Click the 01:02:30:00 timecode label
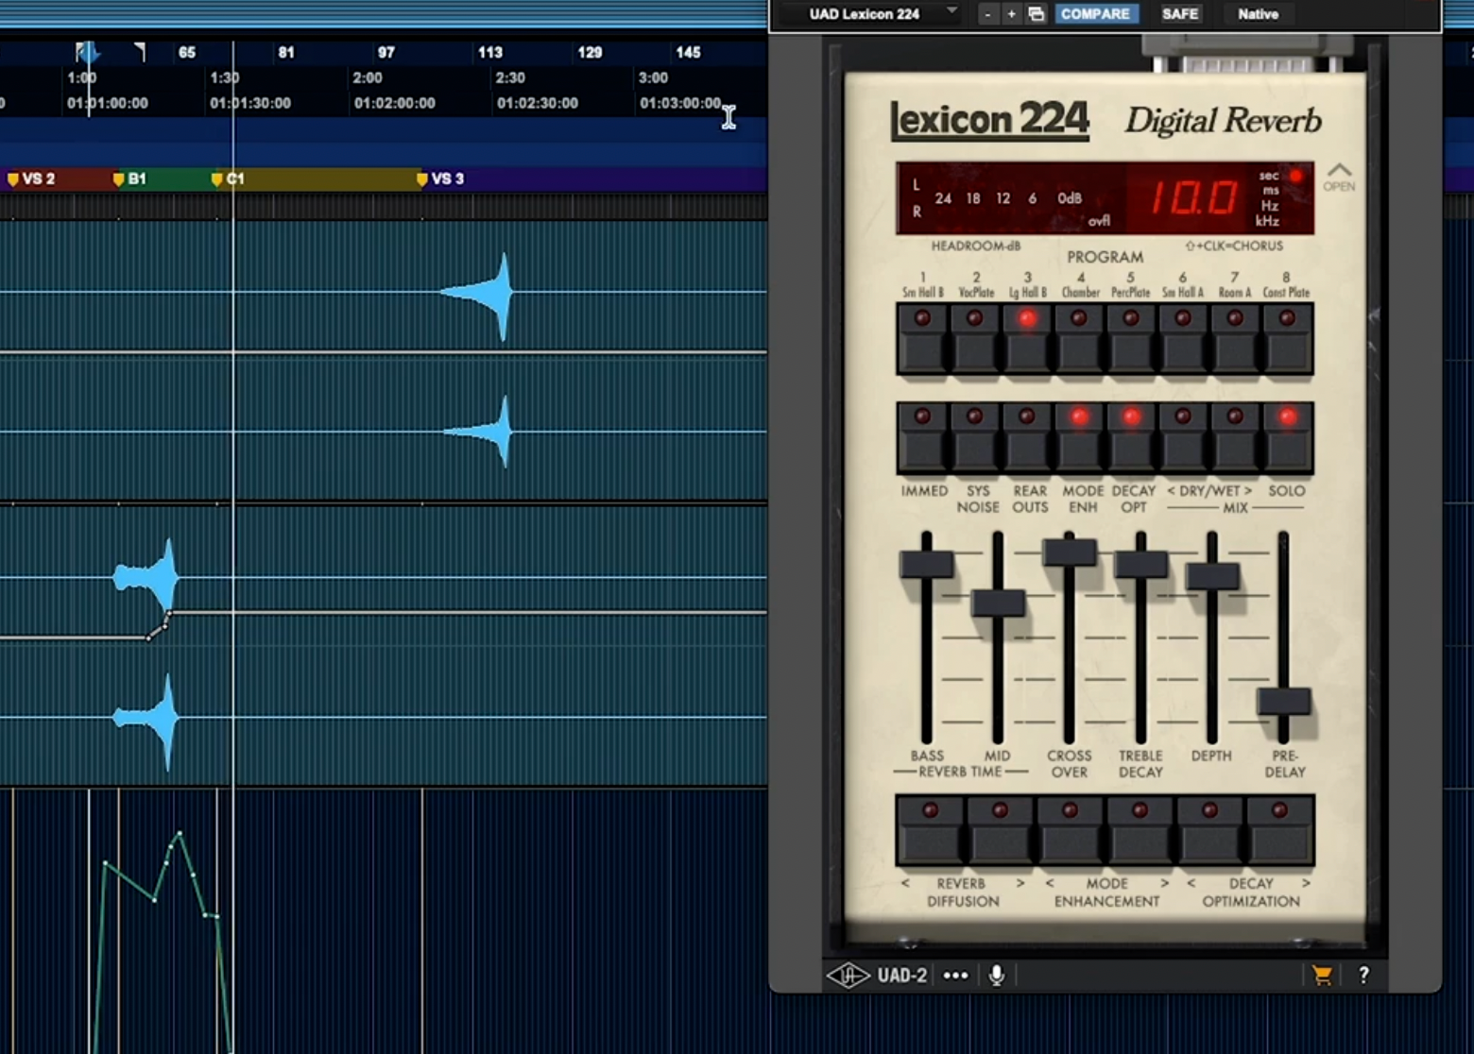Image resolution: width=1474 pixels, height=1054 pixels. [x=537, y=103]
